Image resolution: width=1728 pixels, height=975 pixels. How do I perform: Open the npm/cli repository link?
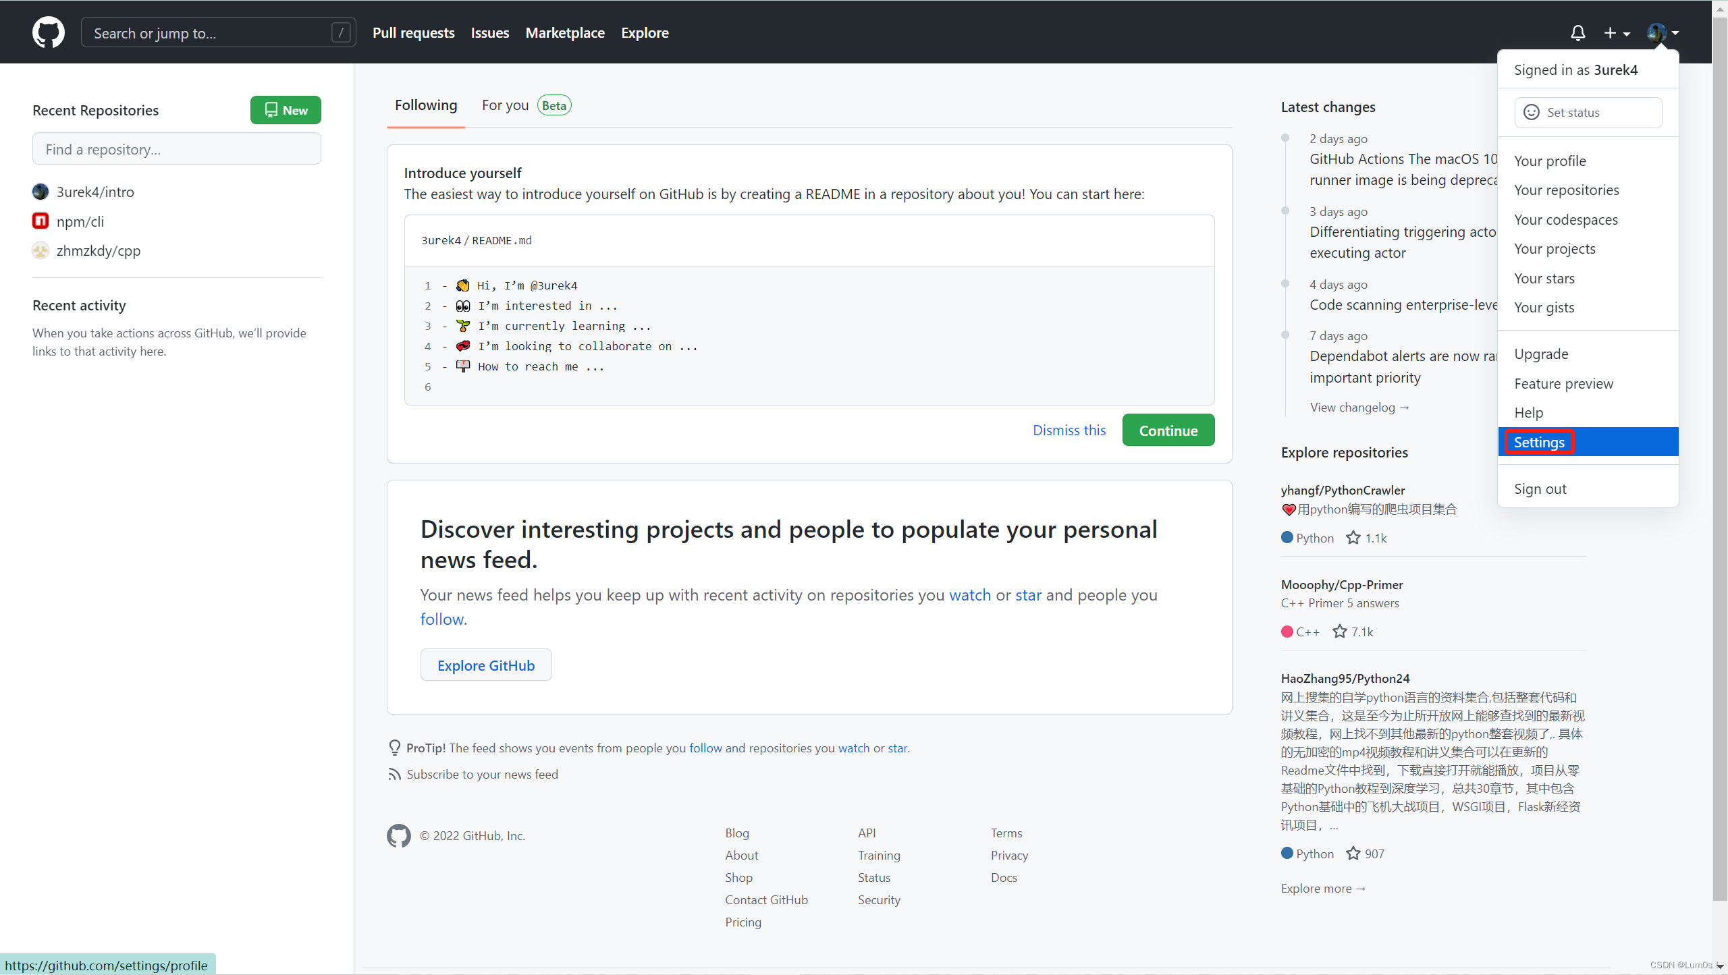point(80,221)
